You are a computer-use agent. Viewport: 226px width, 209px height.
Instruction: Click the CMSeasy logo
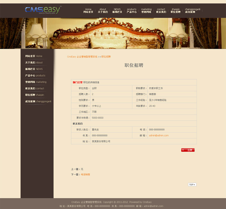click(x=42, y=10)
